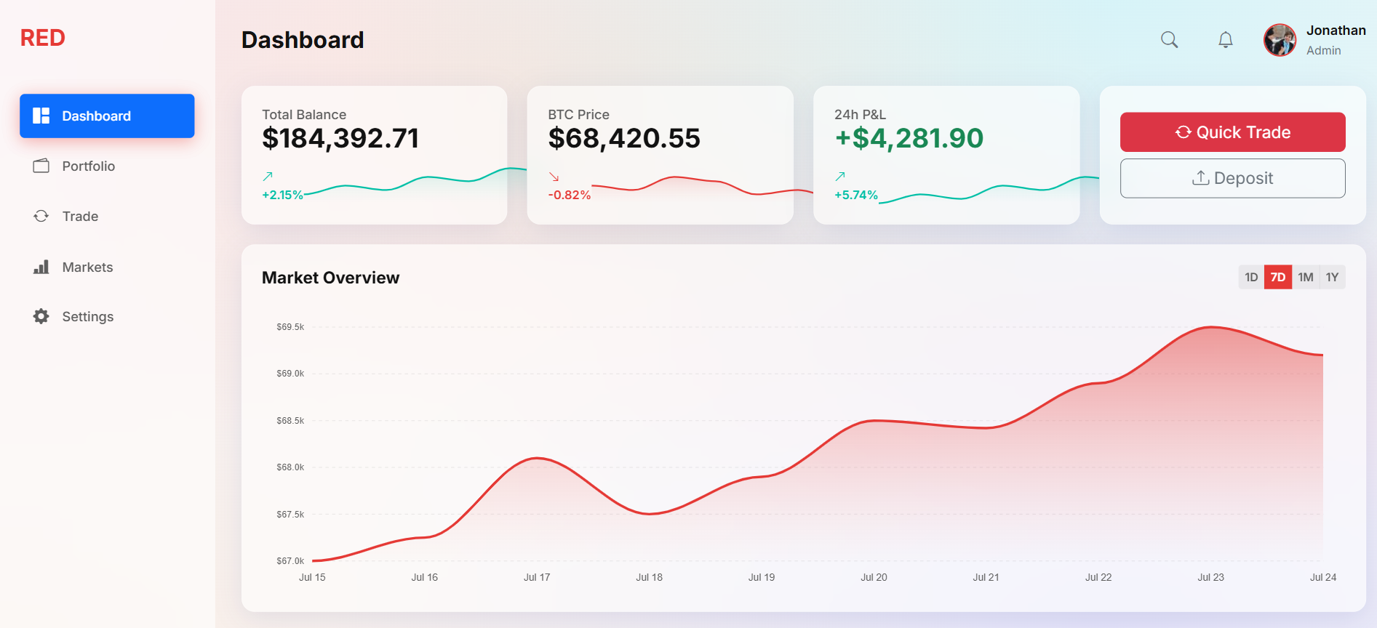Image resolution: width=1377 pixels, height=628 pixels.
Task: Click the Total Balance upward arrow icon
Action: (x=268, y=177)
